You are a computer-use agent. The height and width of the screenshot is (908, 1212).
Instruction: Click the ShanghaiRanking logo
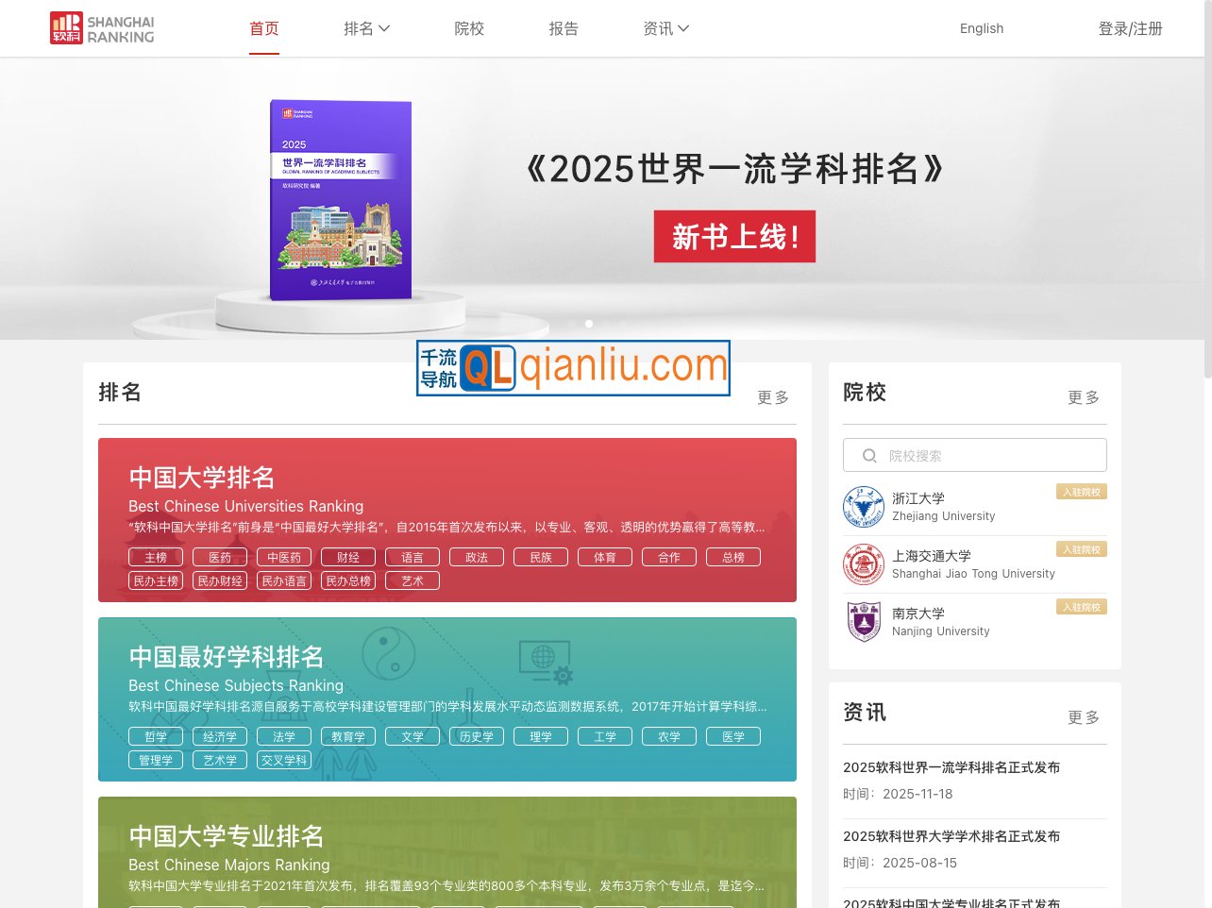pos(101,28)
